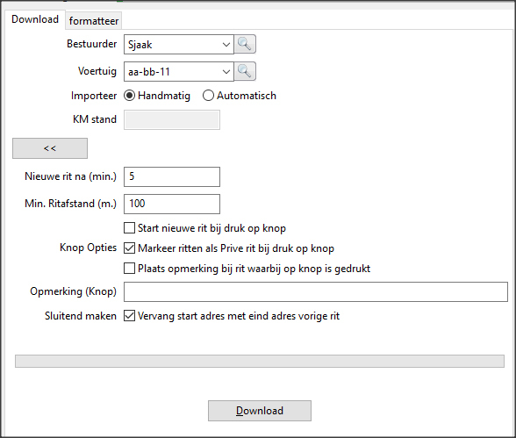
Task: Select the Download tab at top
Action: (35, 19)
